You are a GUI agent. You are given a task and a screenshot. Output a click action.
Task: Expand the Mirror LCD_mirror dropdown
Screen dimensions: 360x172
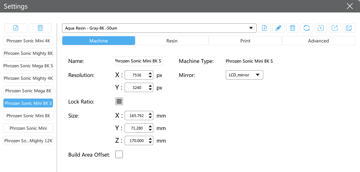244,75
